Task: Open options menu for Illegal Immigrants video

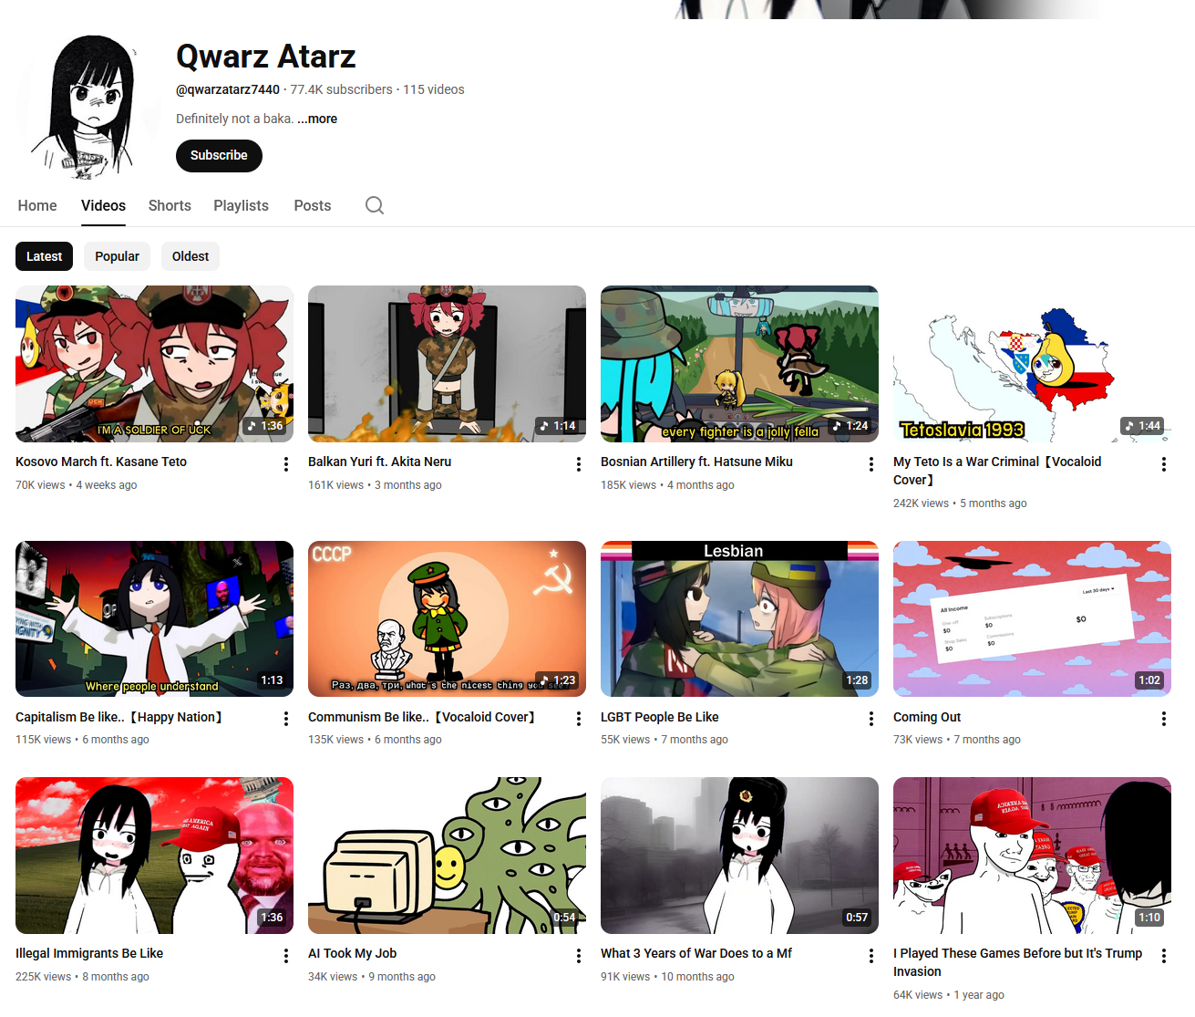Action: (286, 955)
